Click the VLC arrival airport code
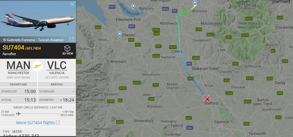Viewport: 293px width, 137px height. pos(57,65)
